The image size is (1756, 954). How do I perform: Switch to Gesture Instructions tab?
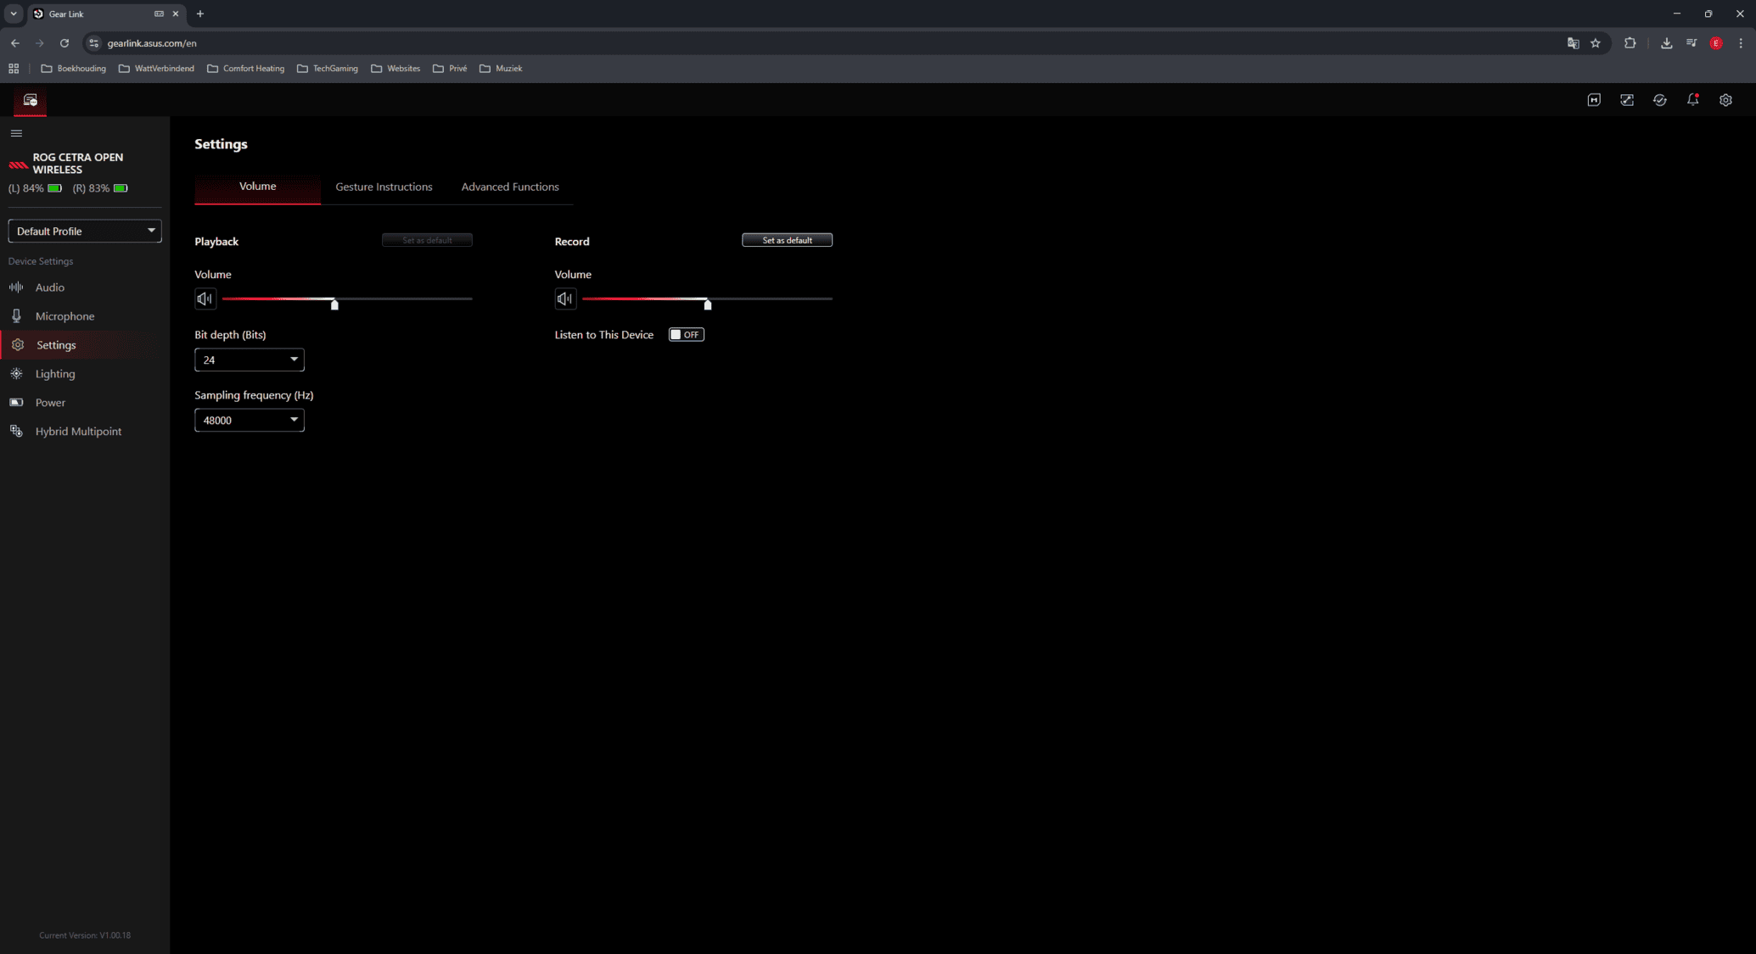point(384,187)
